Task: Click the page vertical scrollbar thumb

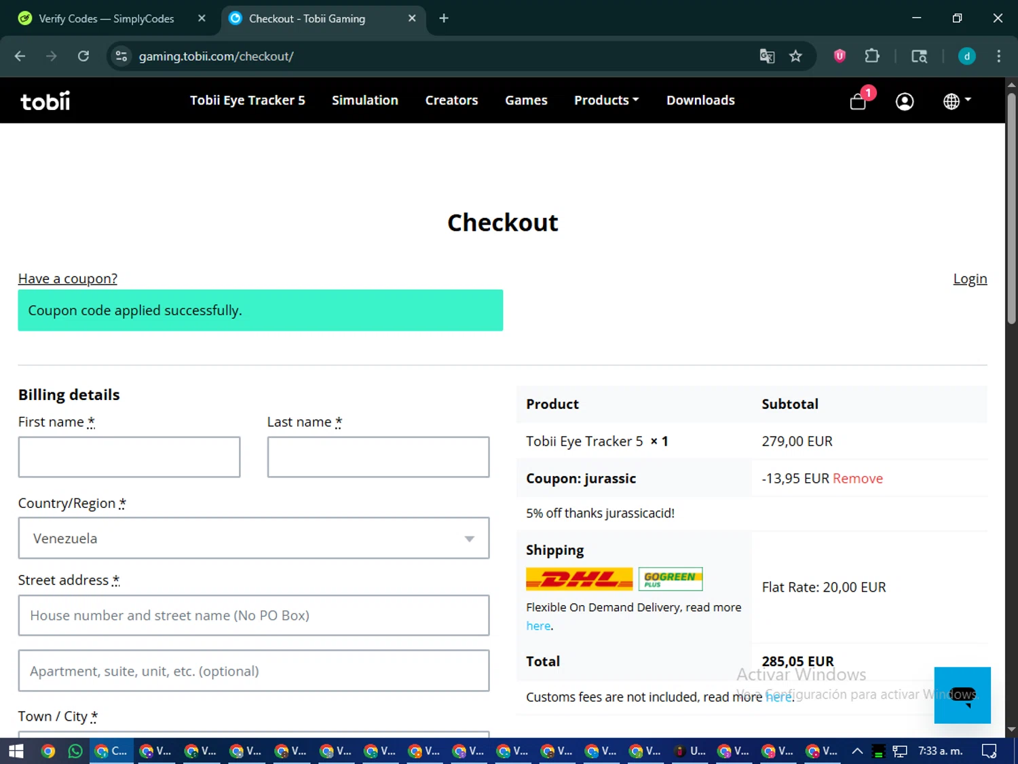Action: pos(1011,207)
